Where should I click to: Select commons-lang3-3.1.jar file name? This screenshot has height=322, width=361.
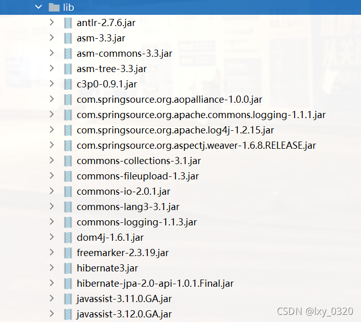[x=128, y=206]
